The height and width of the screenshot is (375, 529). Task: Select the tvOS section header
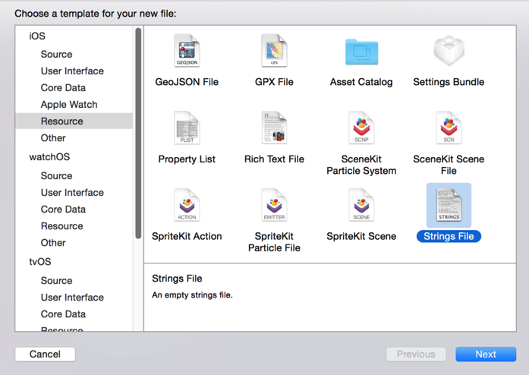(x=40, y=262)
